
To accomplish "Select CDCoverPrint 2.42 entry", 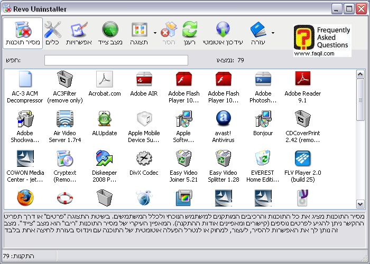I will click(303, 127).
